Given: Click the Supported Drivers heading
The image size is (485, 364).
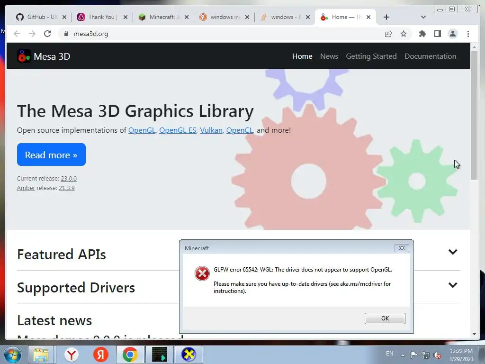Looking at the screenshot, I should tap(76, 288).
